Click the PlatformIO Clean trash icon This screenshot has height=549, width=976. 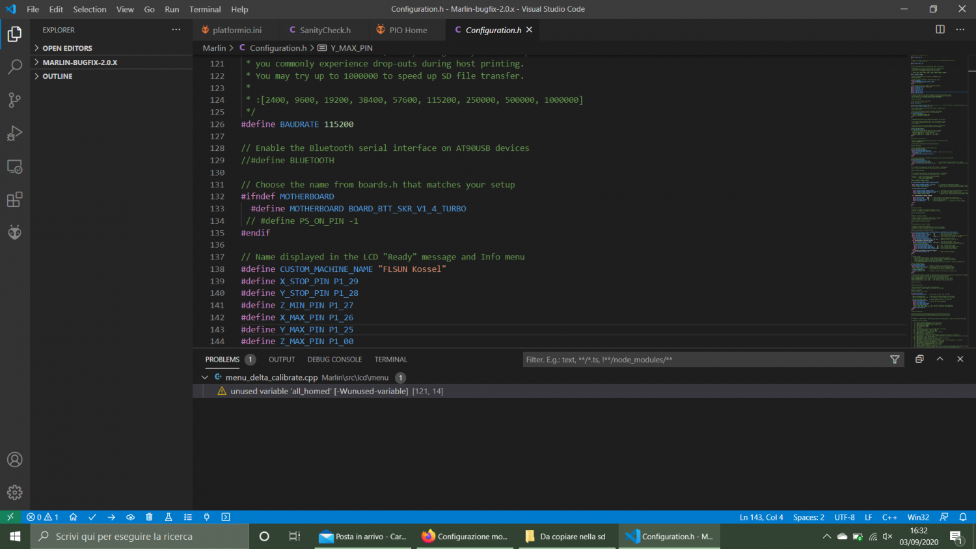pyautogui.click(x=149, y=517)
